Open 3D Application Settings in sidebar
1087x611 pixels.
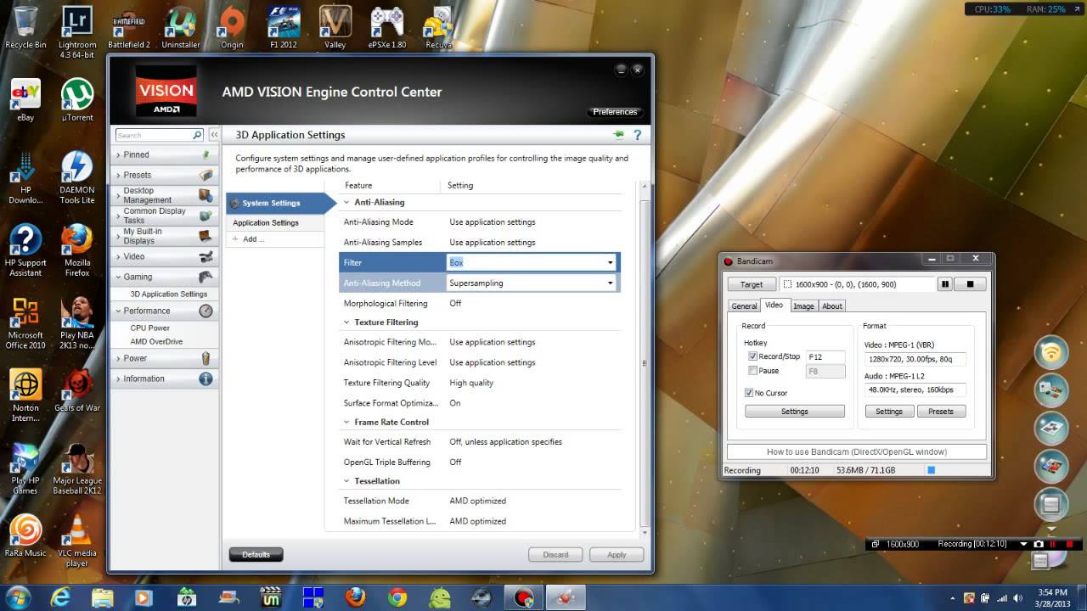[168, 294]
